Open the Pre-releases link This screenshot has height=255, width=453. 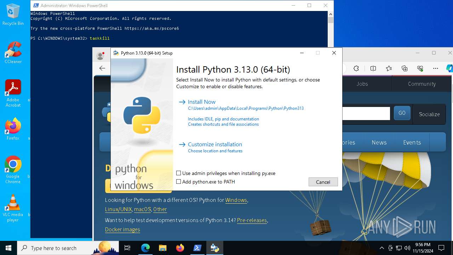[252, 220]
